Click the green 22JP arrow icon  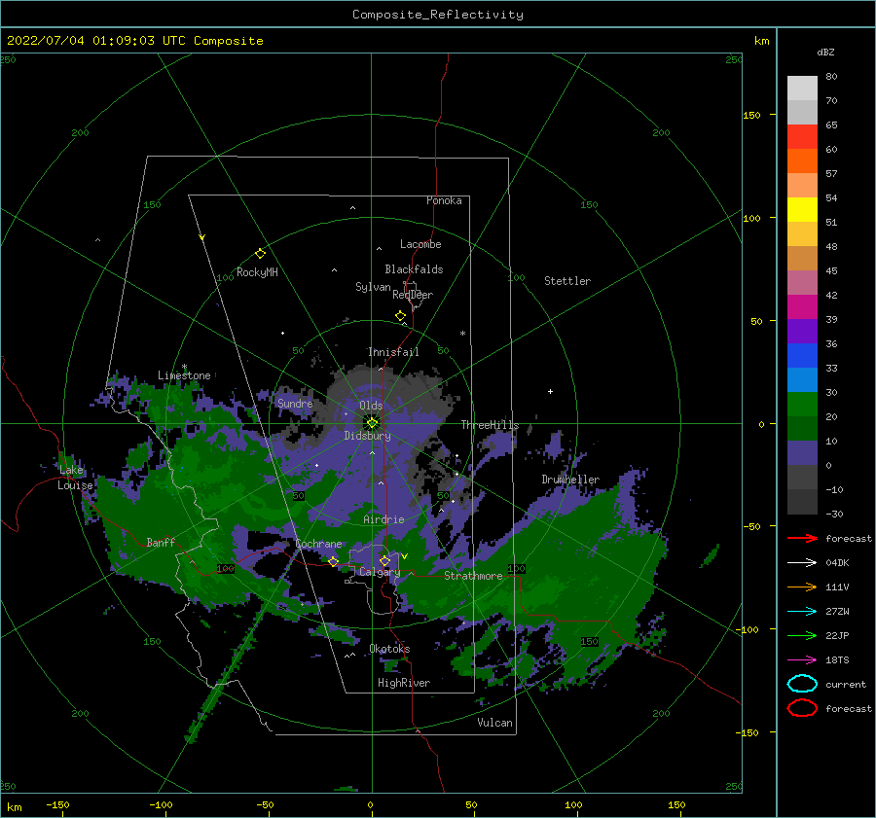(802, 635)
